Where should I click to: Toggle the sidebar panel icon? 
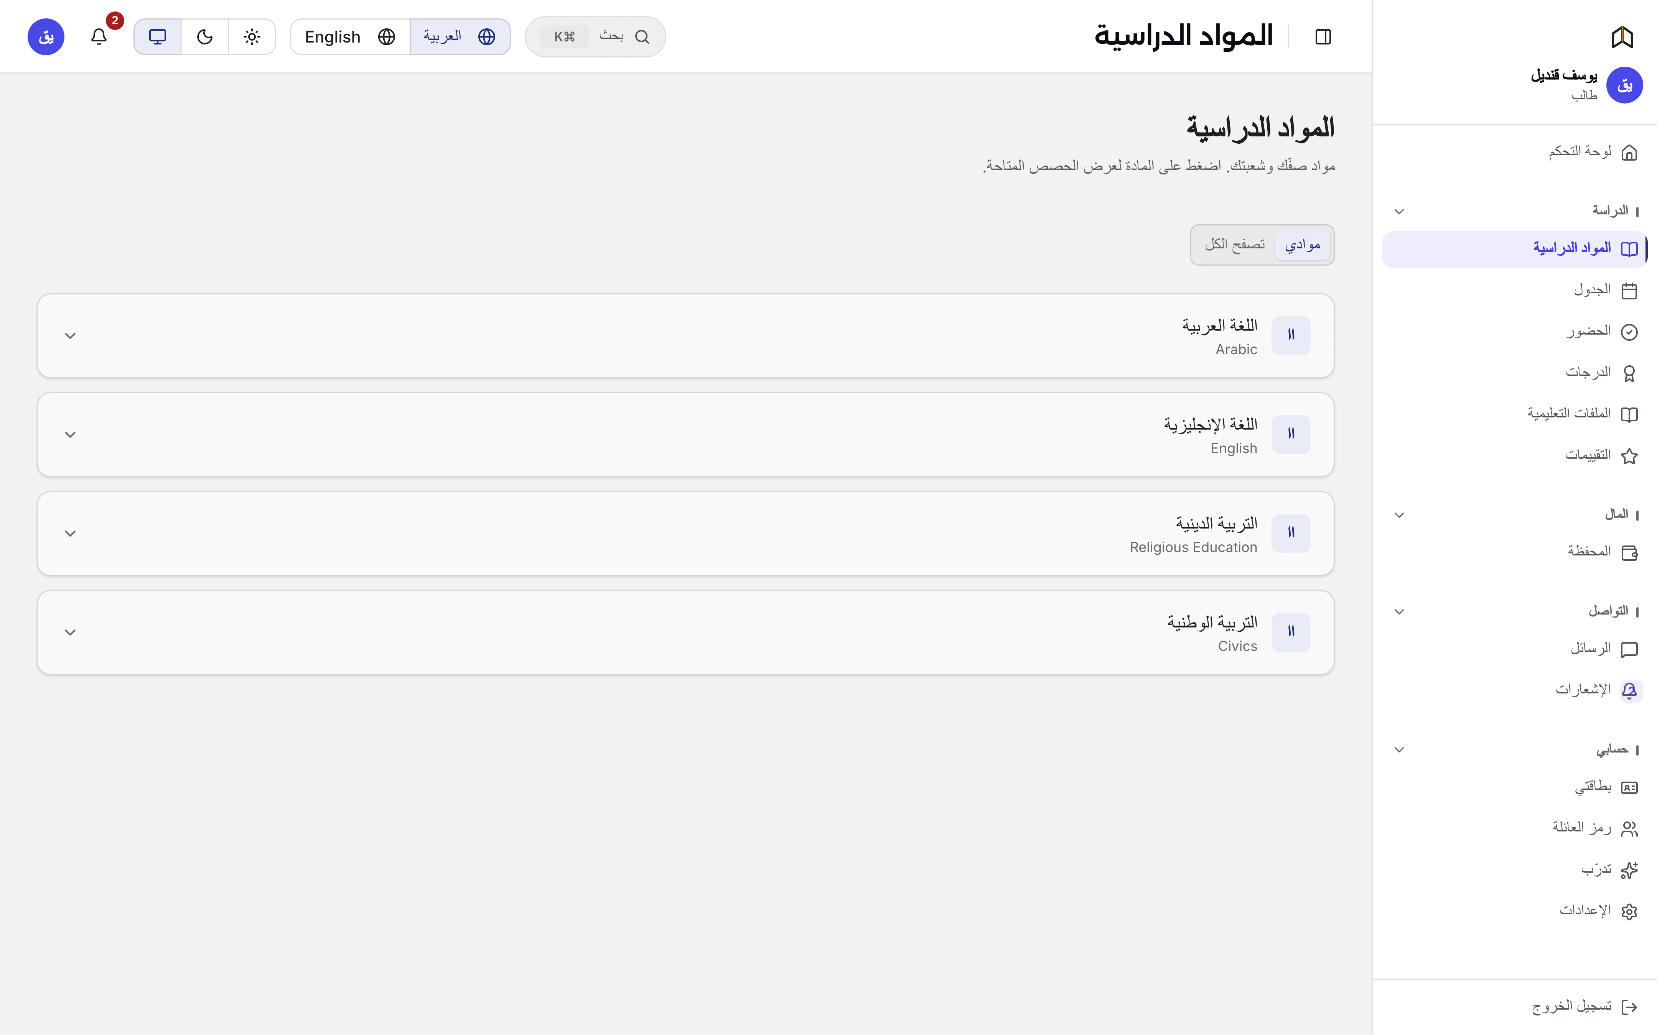click(x=1323, y=36)
